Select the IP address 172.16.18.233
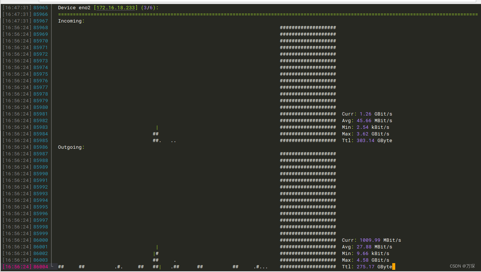Image resolution: width=481 pixels, height=272 pixels. click(x=116, y=8)
